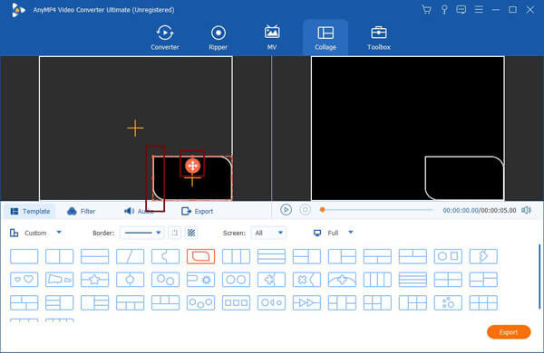Open the Toolbox tab
The width and height of the screenshot is (544, 353).
tap(379, 37)
